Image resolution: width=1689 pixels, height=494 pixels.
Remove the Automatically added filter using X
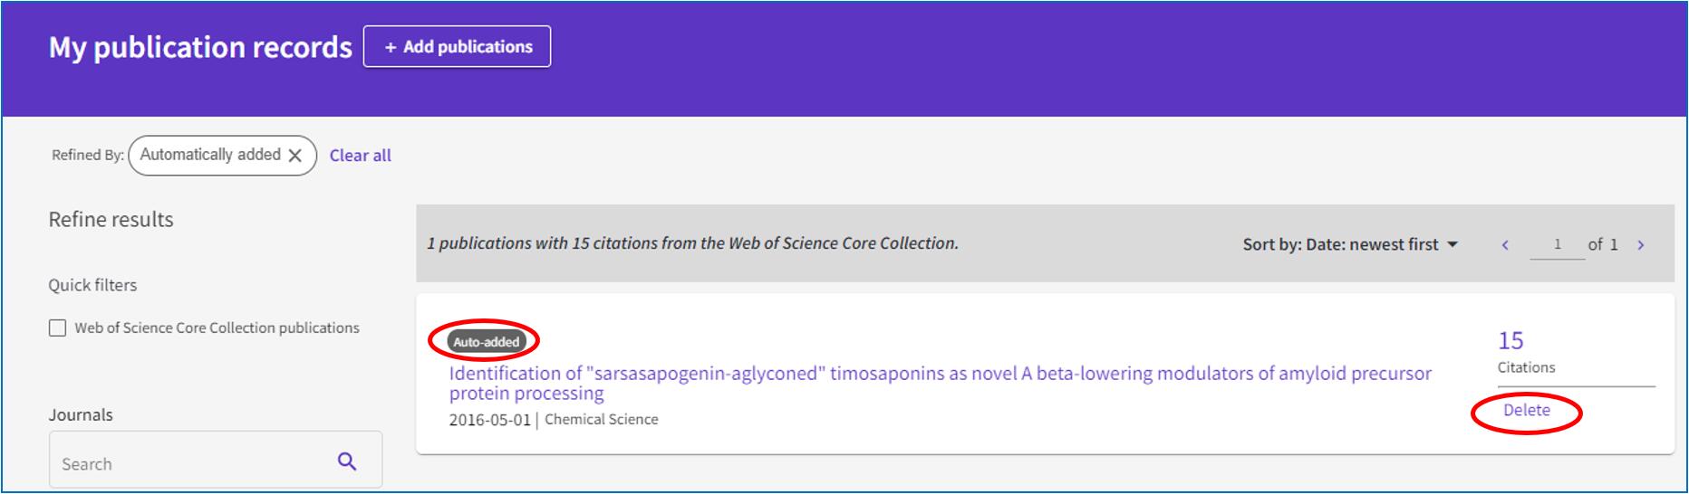tap(294, 156)
